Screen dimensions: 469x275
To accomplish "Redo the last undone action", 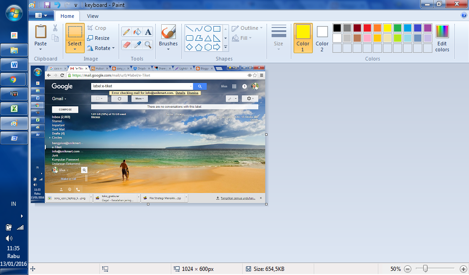I will [67, 5].
